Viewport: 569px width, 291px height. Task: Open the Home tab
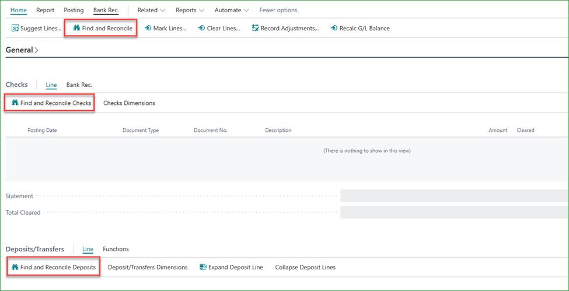point(19,10)
